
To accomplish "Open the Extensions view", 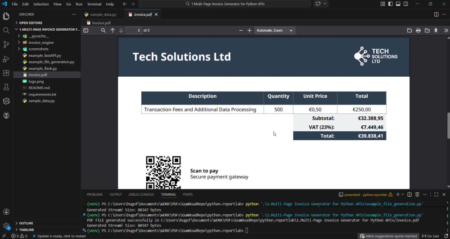I will 6,73.
